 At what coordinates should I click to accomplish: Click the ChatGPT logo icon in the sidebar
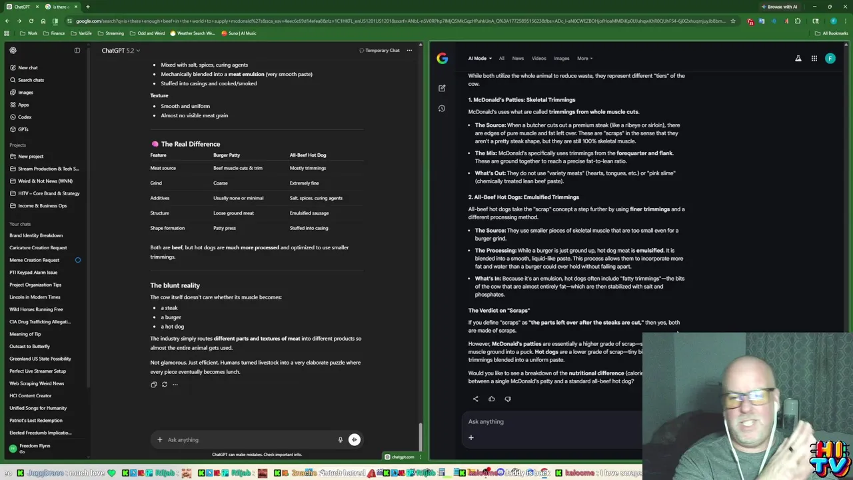tap(13, 50)
